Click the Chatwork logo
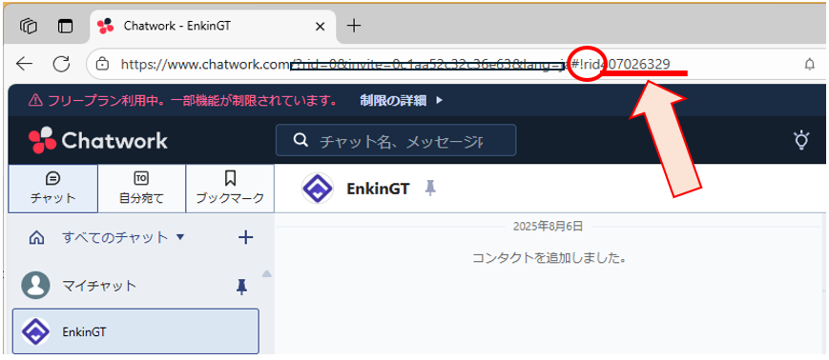 click(98, 140)
